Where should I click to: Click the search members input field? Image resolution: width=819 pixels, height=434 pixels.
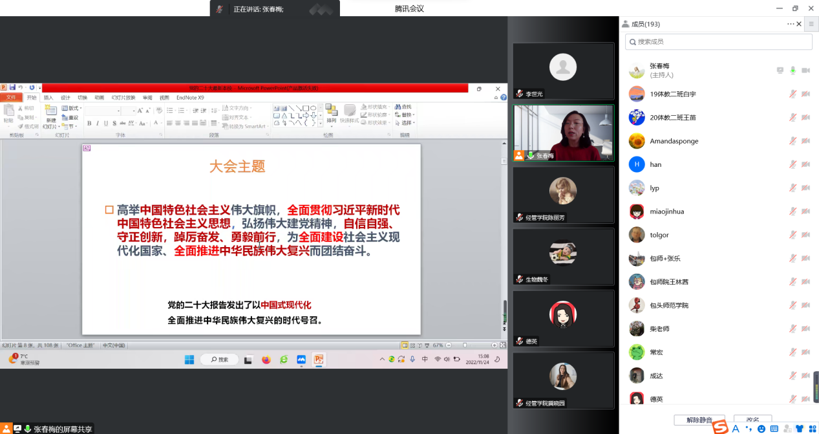[719, 41]
